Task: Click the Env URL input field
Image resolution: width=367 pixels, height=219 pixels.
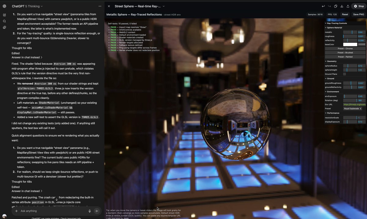Action: [354, 104]
